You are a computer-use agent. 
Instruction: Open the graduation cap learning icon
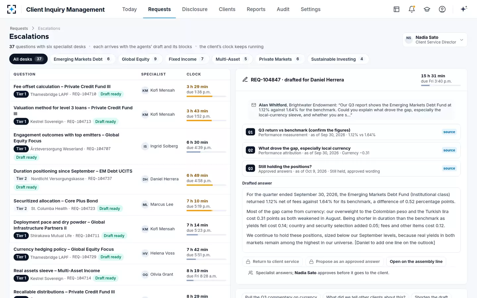tap(427, 9)
